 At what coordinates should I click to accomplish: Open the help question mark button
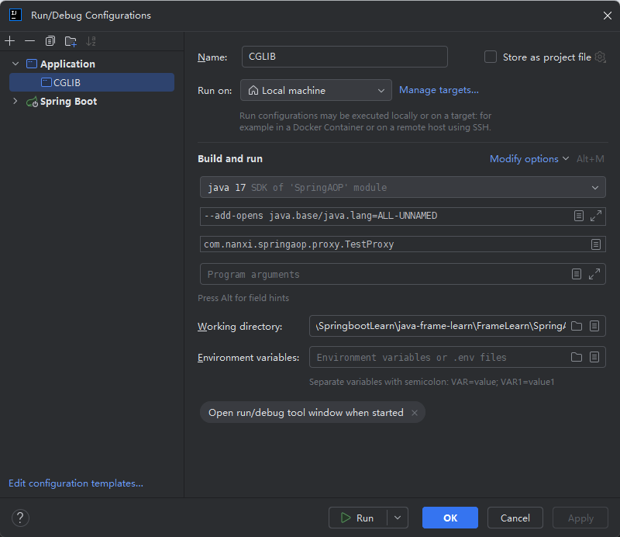click(21, 518)
